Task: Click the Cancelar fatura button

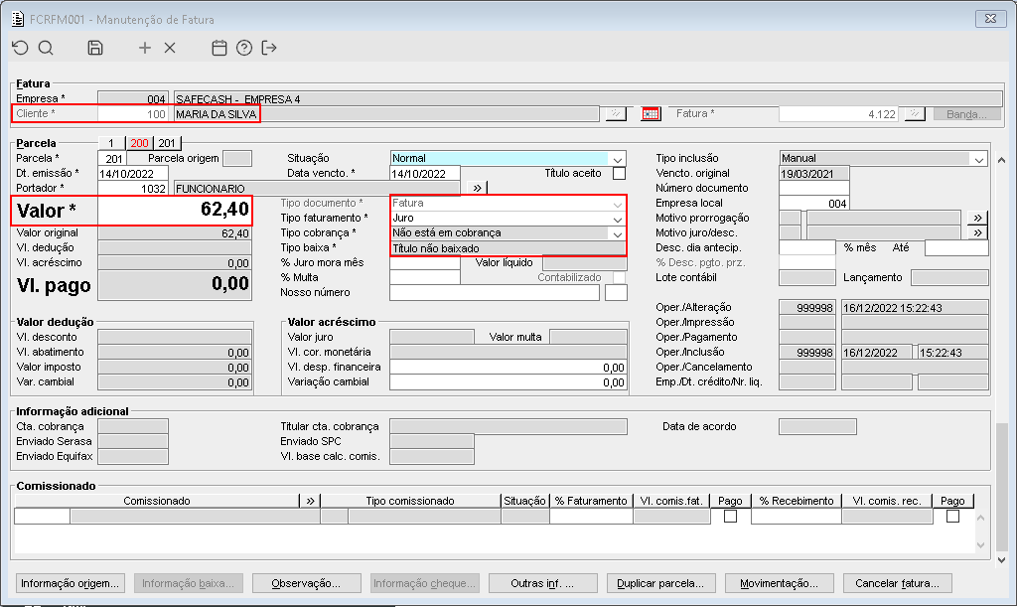Action: (898, 583)
